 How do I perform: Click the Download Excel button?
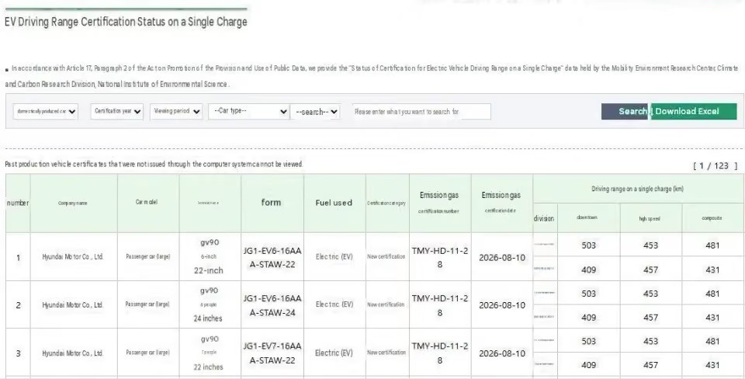click(694, 111)
